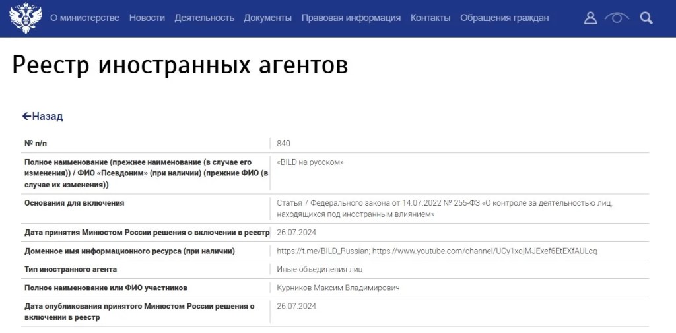This screenshot has width=676, height=333.
Task: Click the «Доменное имя информационного ресурса» label
Action: tap(130, 251)
